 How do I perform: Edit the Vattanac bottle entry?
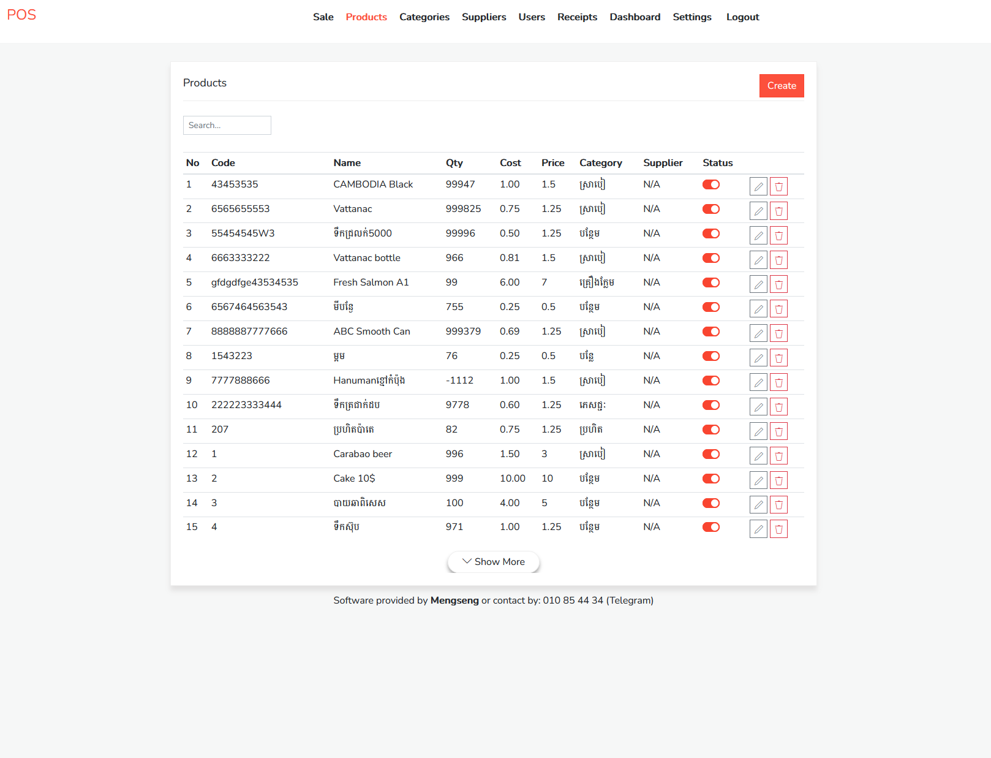point(758,260)
